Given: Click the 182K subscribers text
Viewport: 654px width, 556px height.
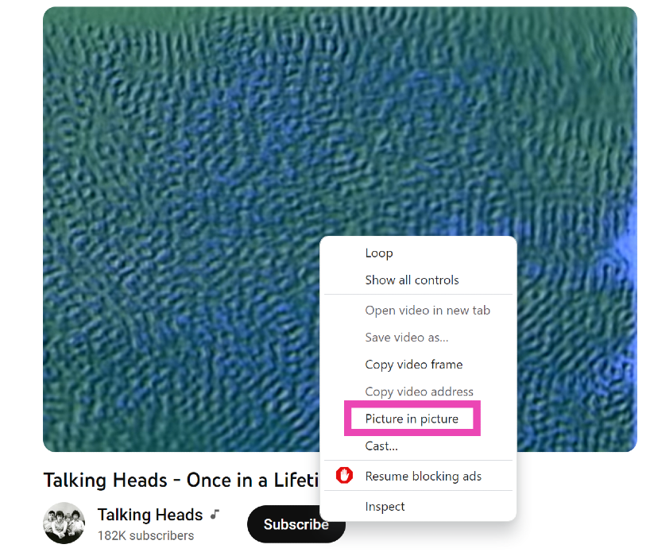Looking at the screenshot, I should (x=145, y=535).
